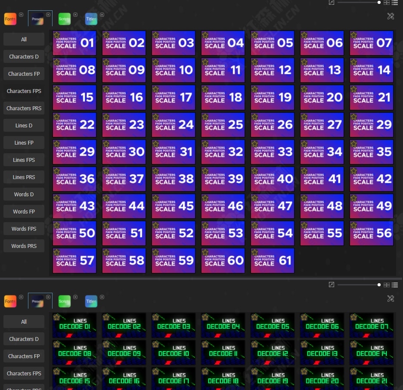
Task: Open the Titles tab in upper panel
Action: click(91, 19)
